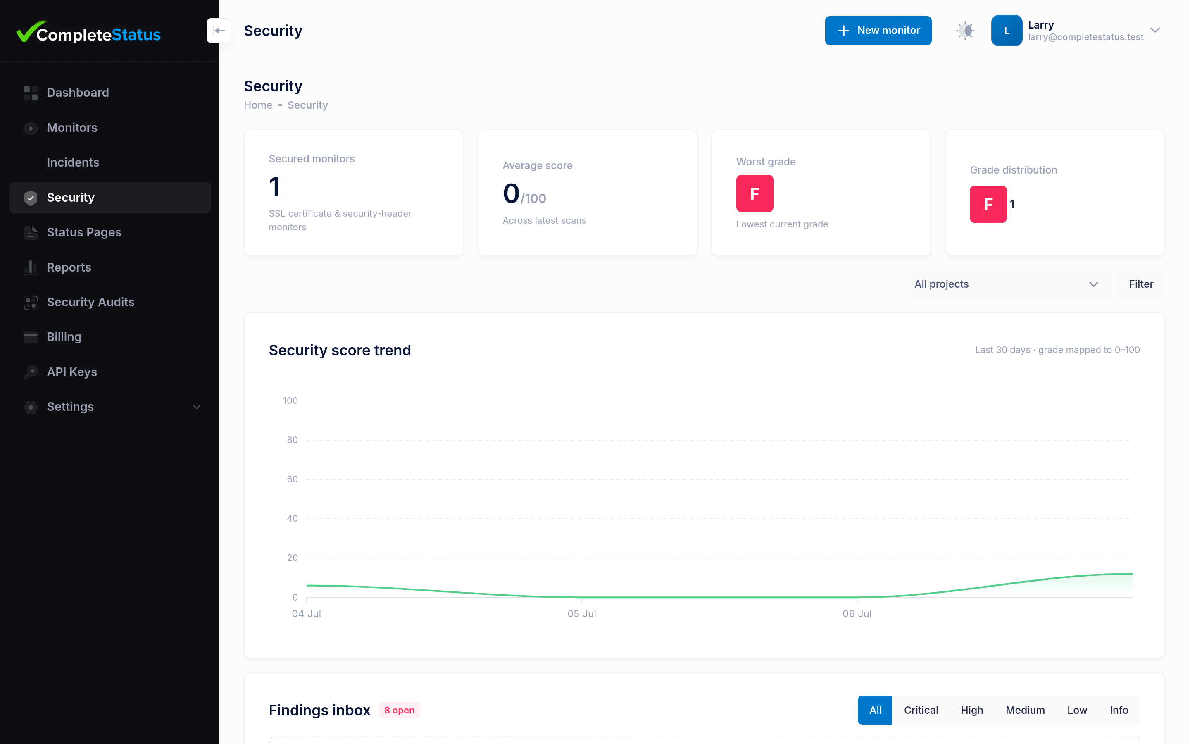Navigate to Security Audits
Image resolution: width=1190 pixels, height=744 pixels.
(109, 302)
